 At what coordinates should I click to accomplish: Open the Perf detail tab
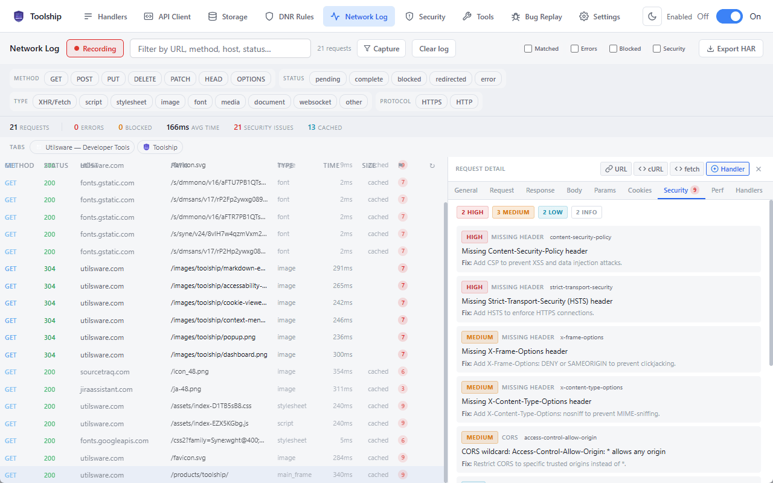pos(717,190)
